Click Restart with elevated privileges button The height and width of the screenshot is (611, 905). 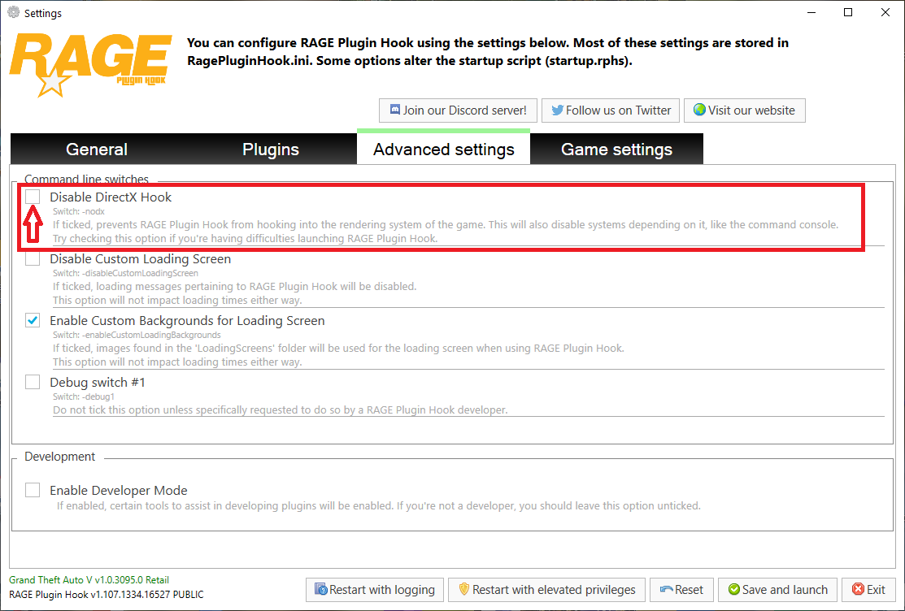tap(546, 590)
